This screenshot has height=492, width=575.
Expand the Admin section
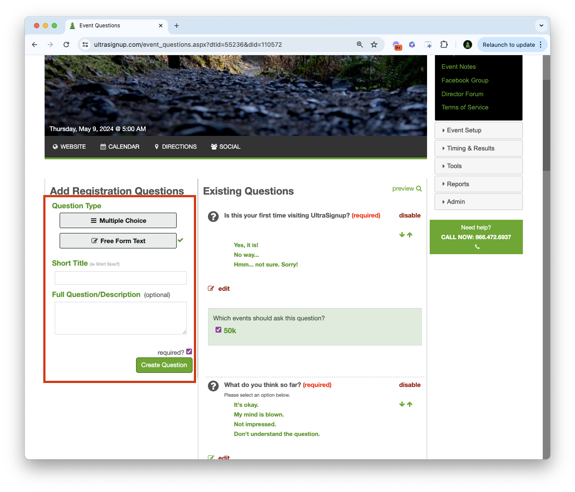(x=479, y=202)
